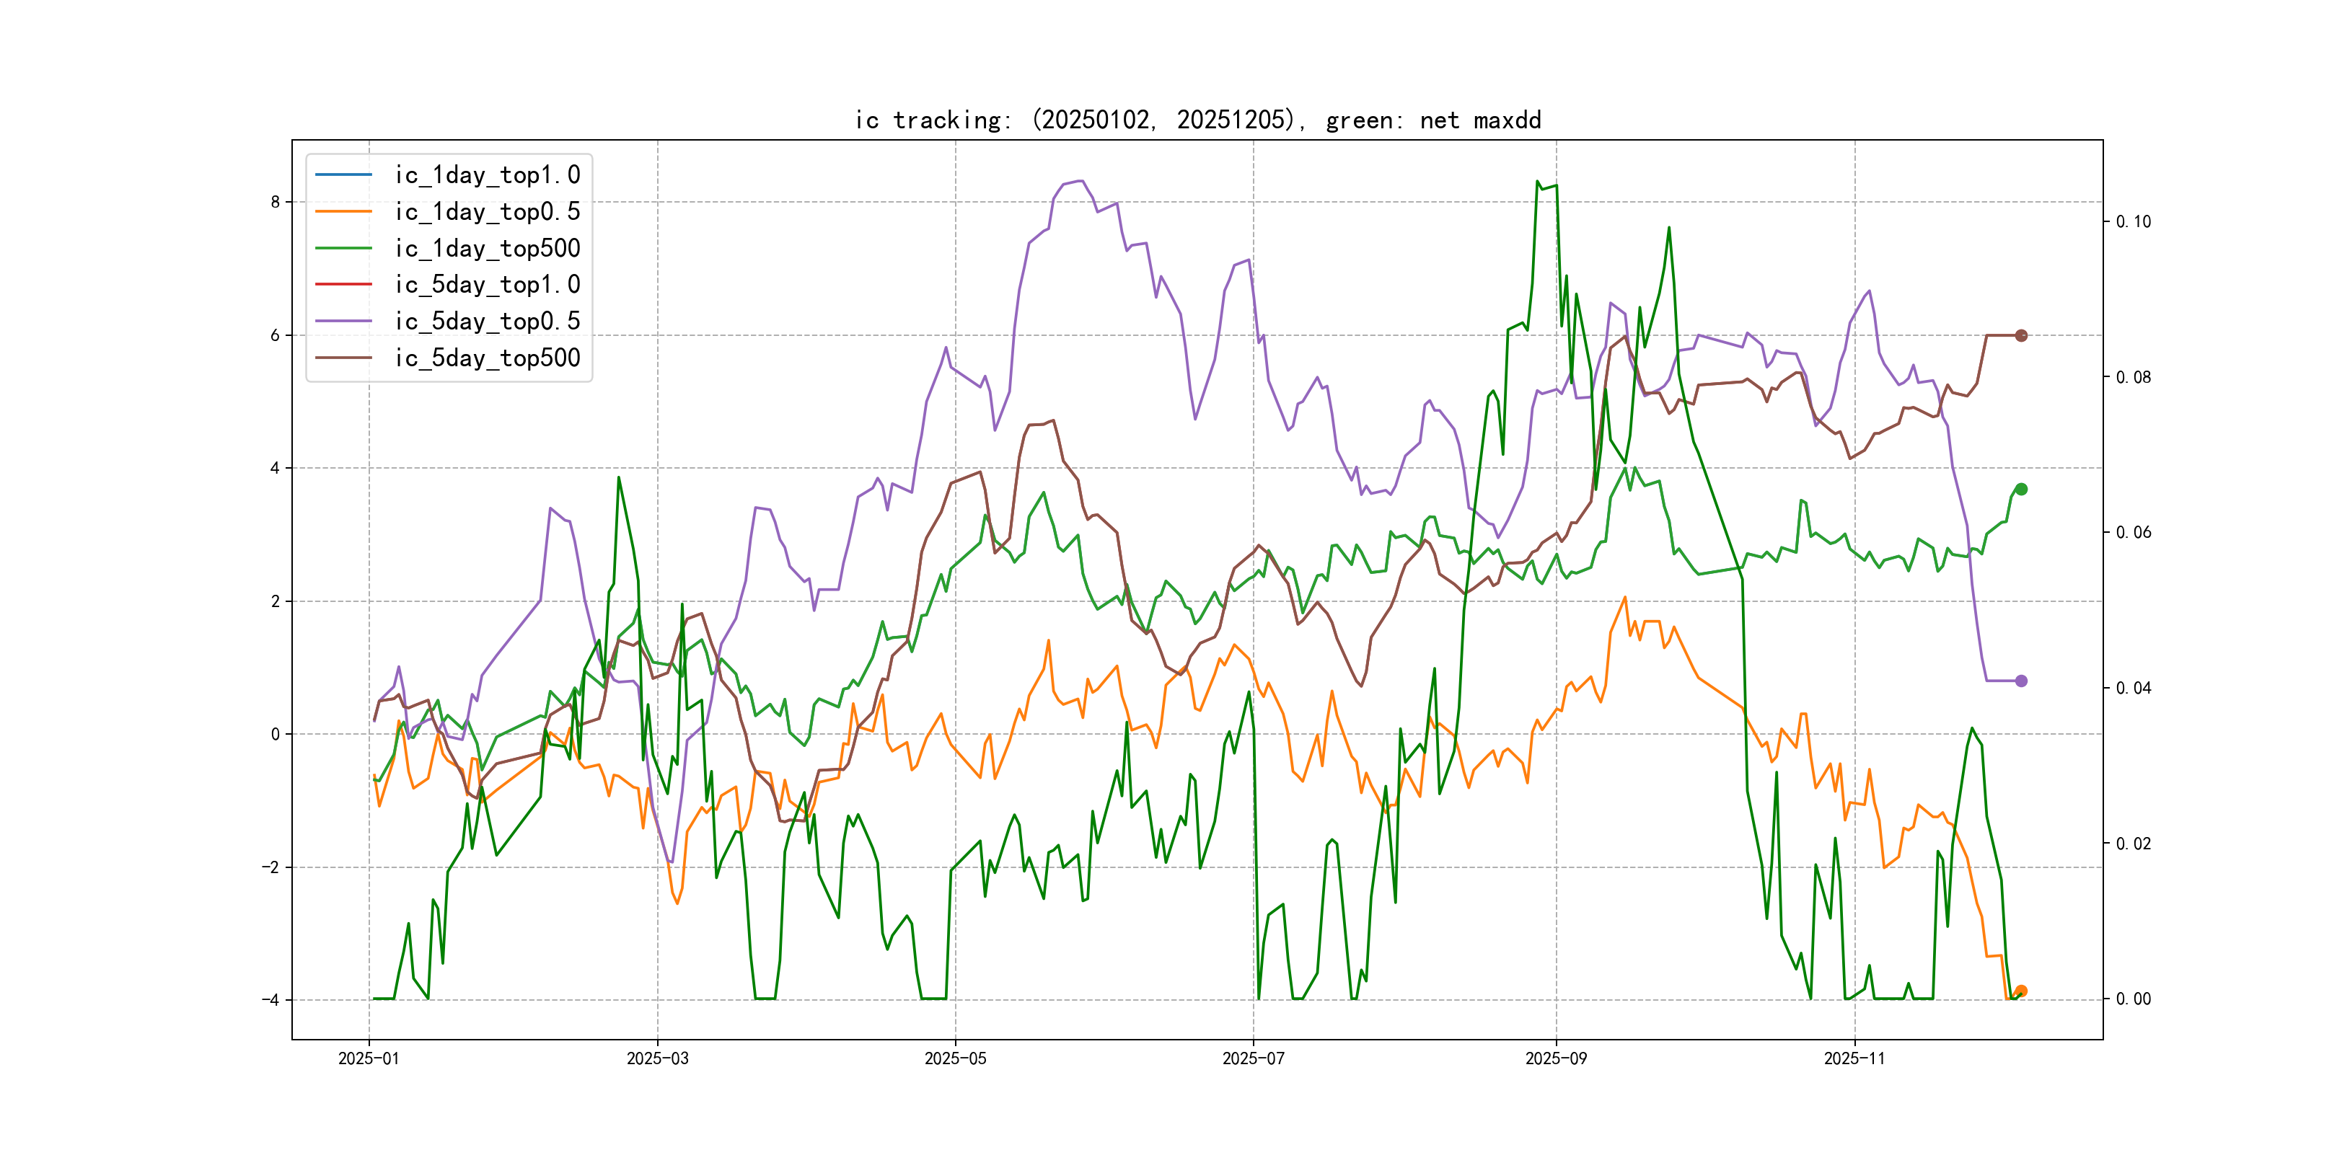Select the ic_1day_top0.5 legend label
The image size is (2337, 1168).
[x=487, y=211]
